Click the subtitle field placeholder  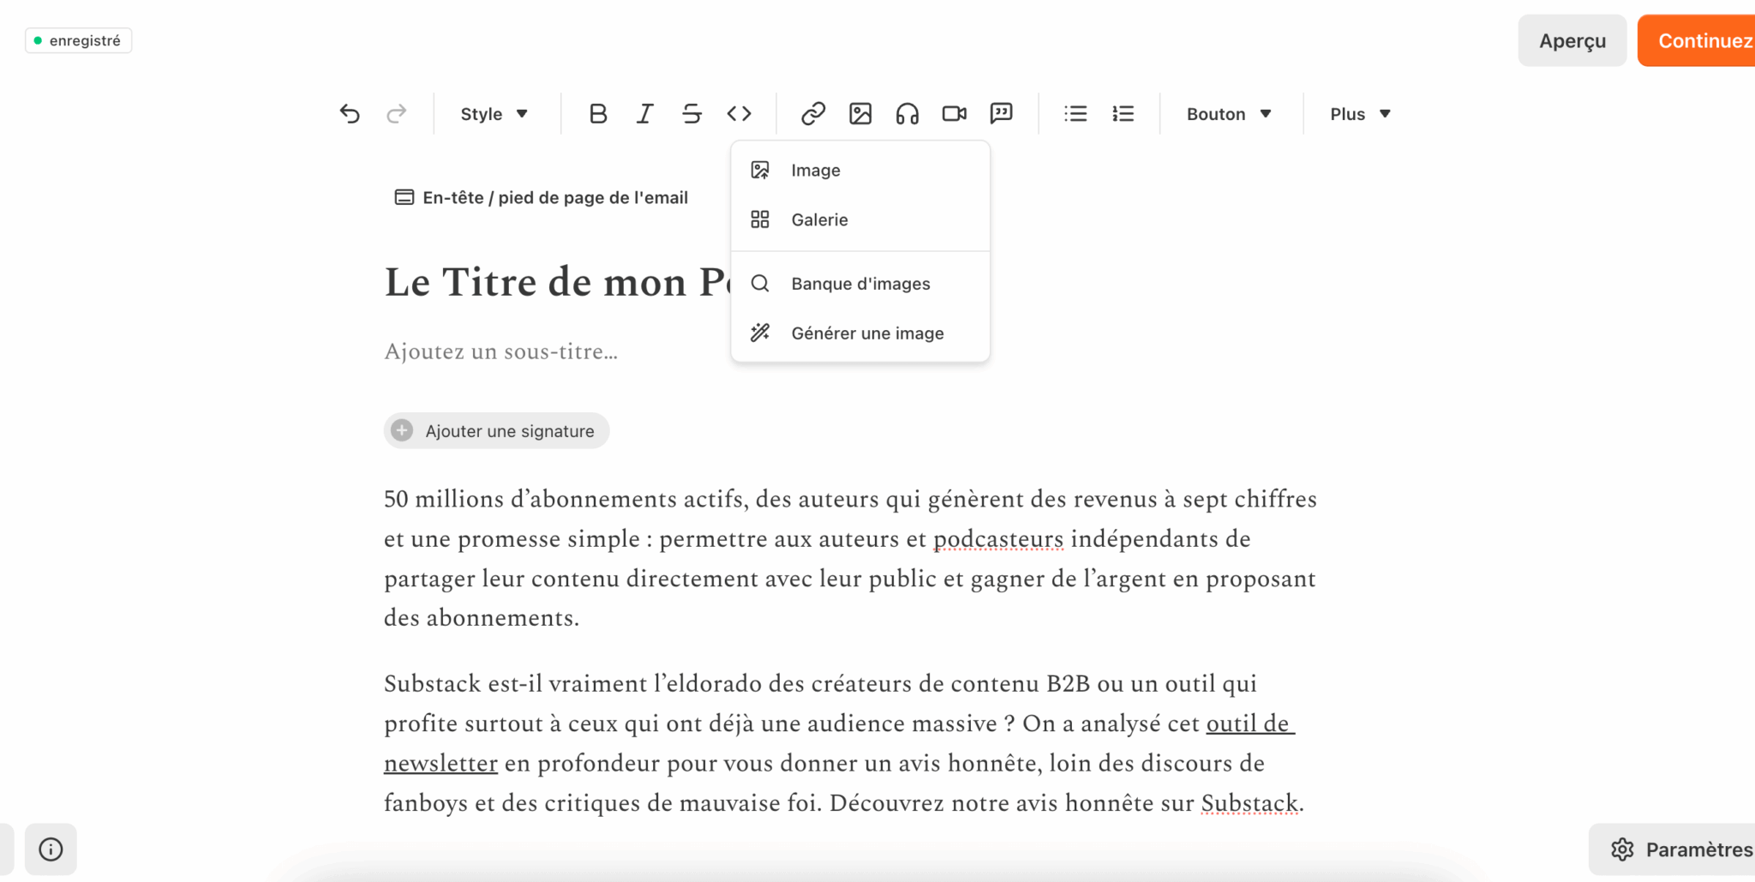click(x=501, y=352)
